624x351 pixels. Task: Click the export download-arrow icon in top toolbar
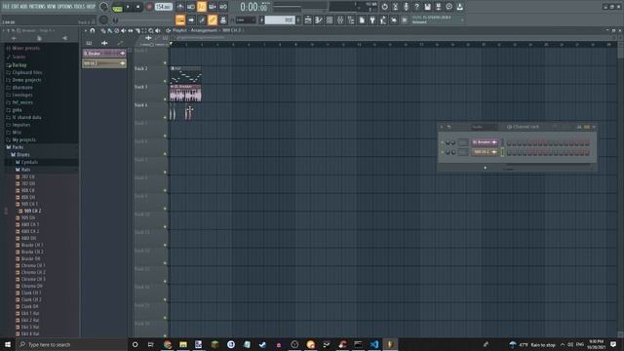pyautogui.click(x=459, y=7)
